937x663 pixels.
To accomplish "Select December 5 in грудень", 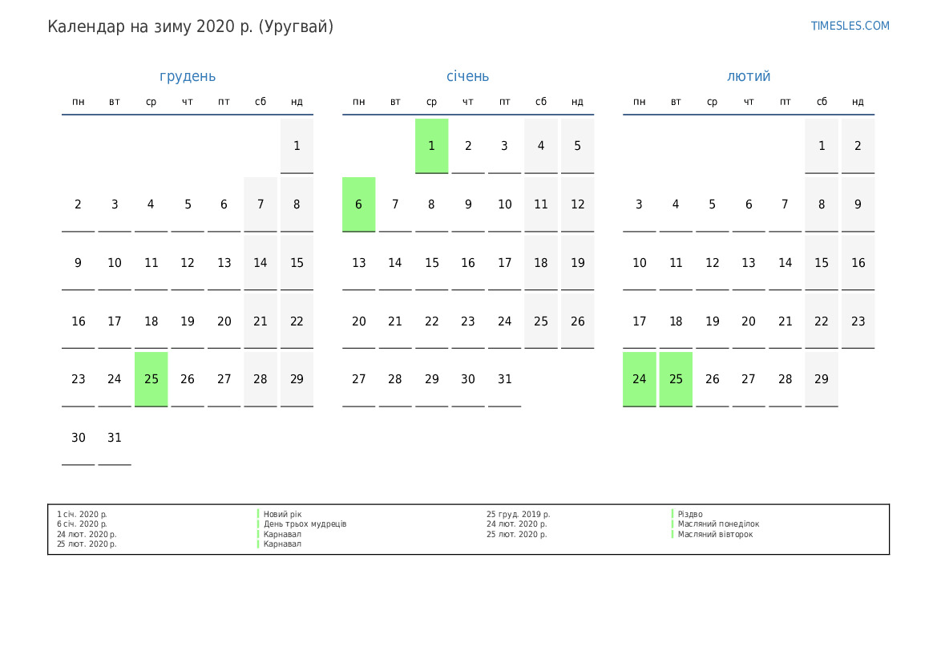I will 188,204.
